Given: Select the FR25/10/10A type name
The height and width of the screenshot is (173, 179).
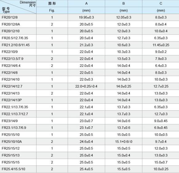Looking at the screenshot, I should pyautogui.click(x=12, y=142).
